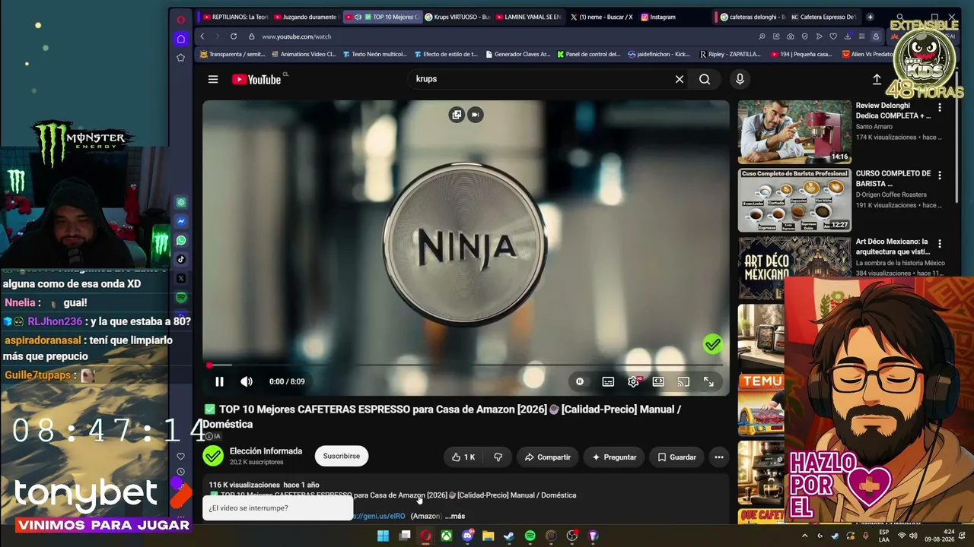The width and height of the screenshot is (974, 547).
Task: Share the video with Compartir
Action: click(548, 457)
